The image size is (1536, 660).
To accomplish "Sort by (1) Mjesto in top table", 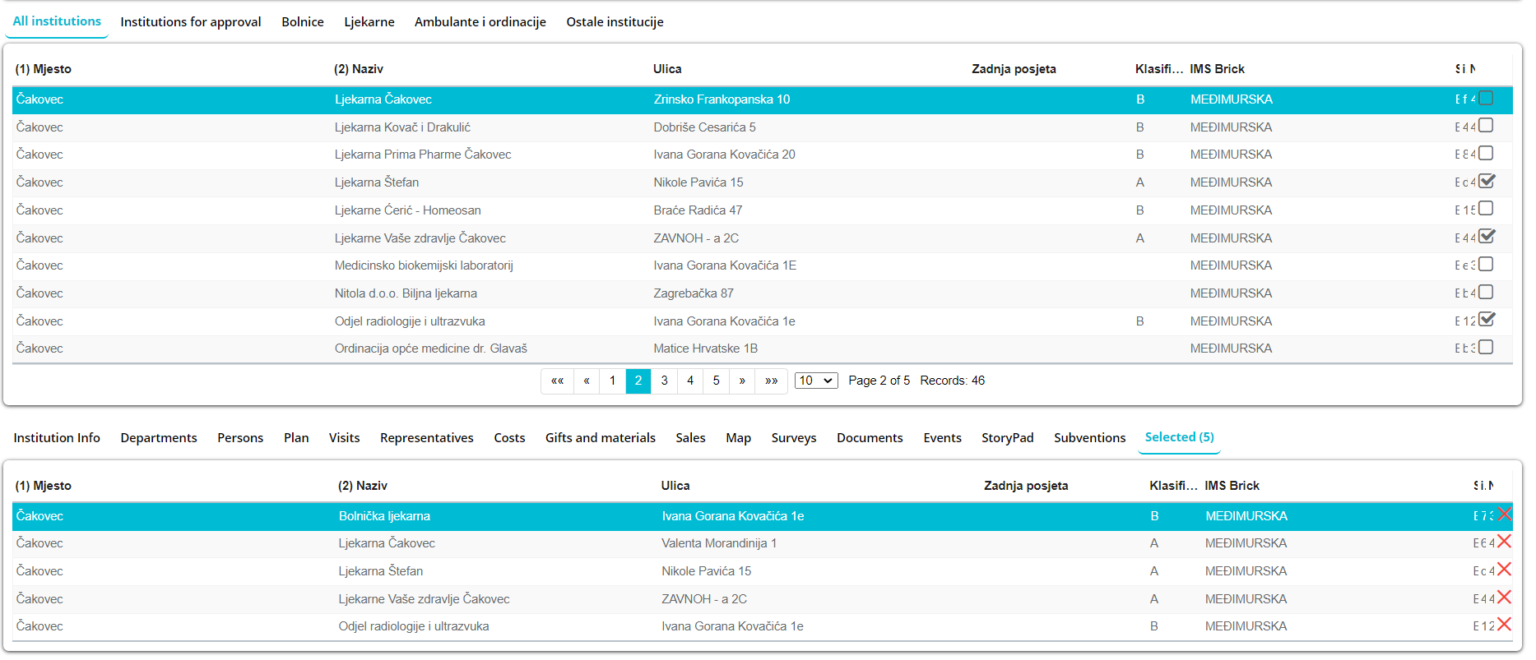I will 44,69.
